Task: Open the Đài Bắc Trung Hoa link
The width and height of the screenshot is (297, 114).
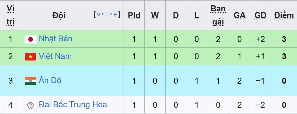Action: pos(73,105)
